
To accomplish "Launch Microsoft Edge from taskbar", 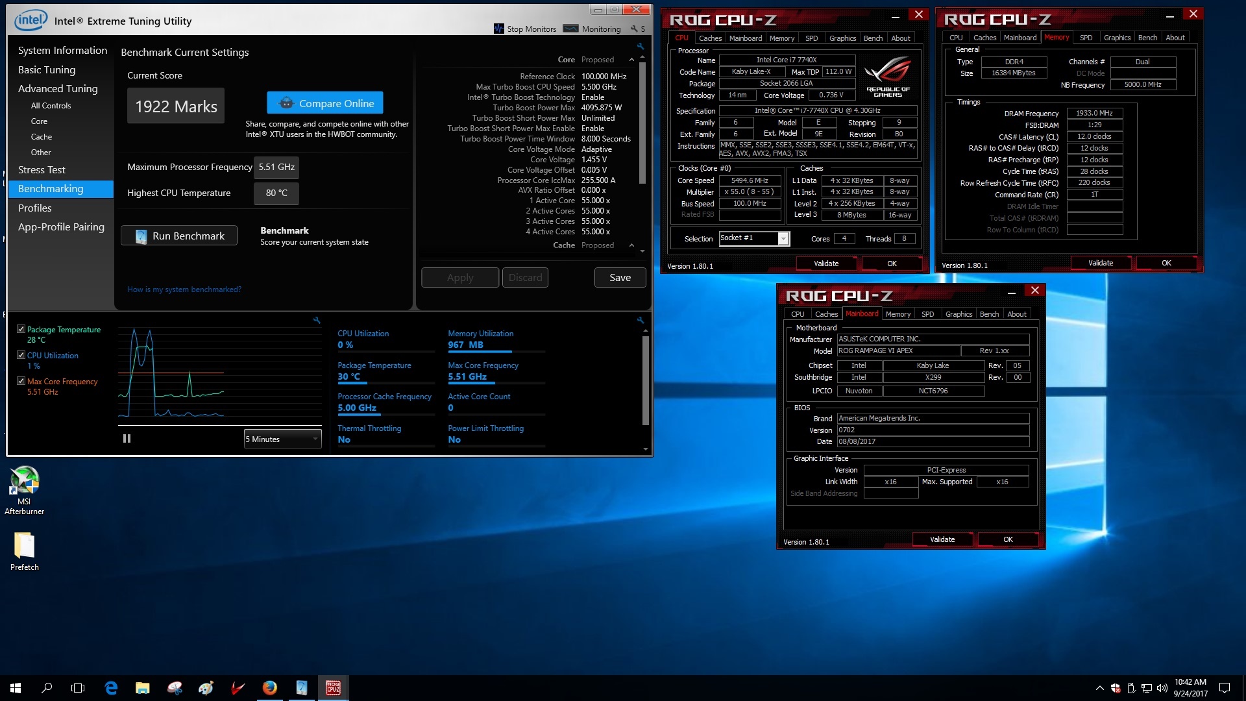I will (x=111, y=688).
